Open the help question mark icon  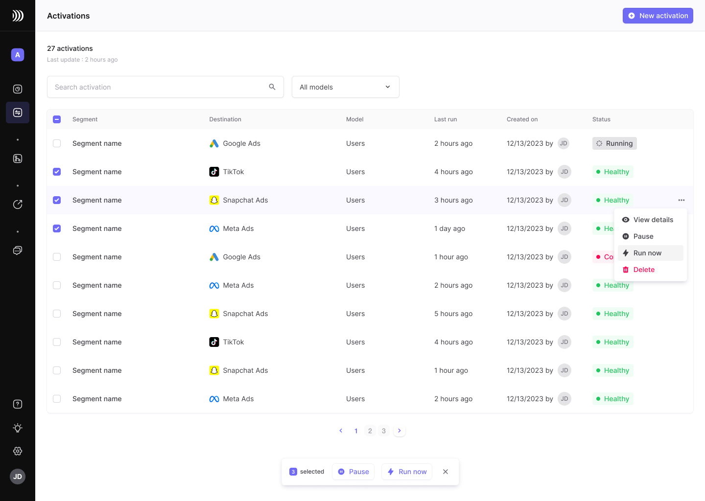[18, 404]
